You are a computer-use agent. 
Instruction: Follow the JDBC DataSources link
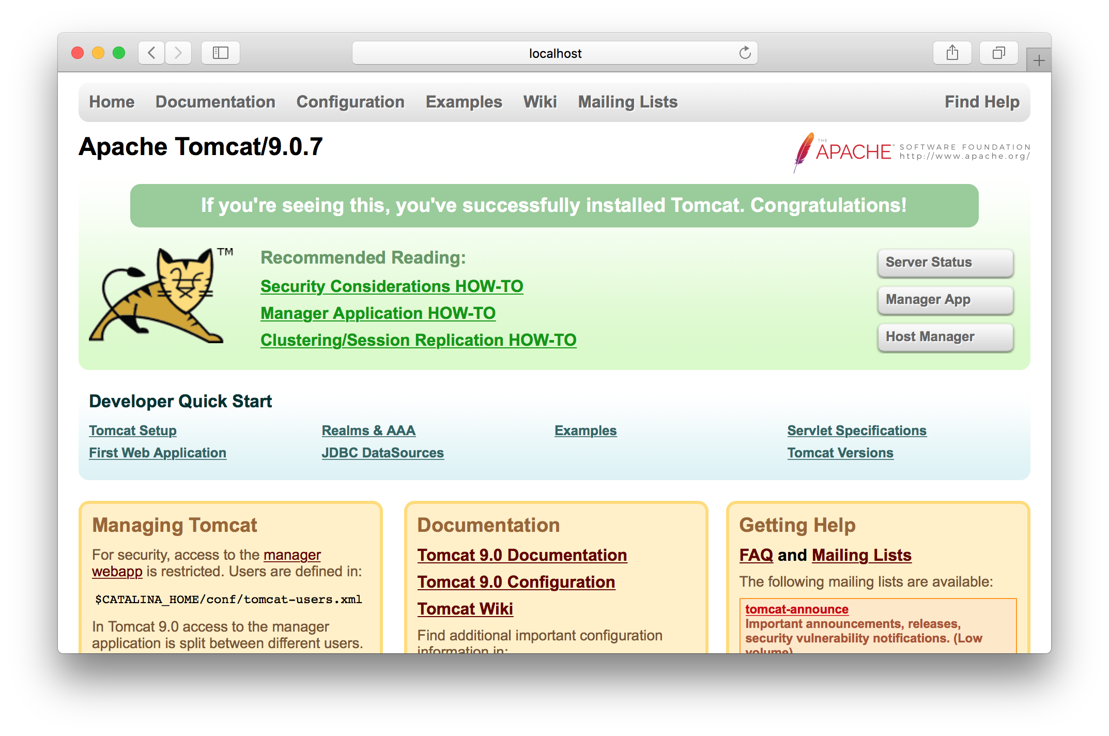(x=382, y=453)
